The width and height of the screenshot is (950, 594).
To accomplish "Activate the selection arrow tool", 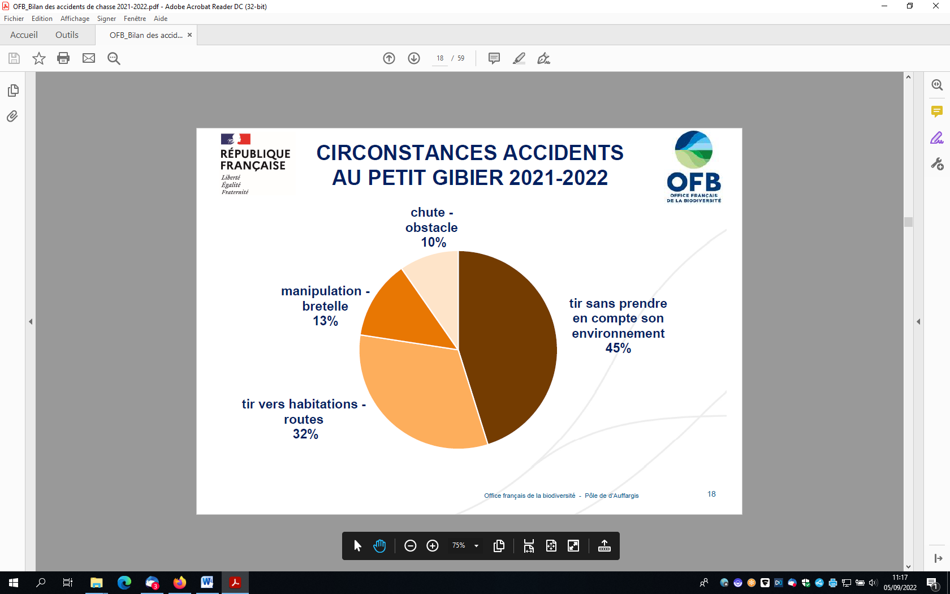I will (357, 546).
